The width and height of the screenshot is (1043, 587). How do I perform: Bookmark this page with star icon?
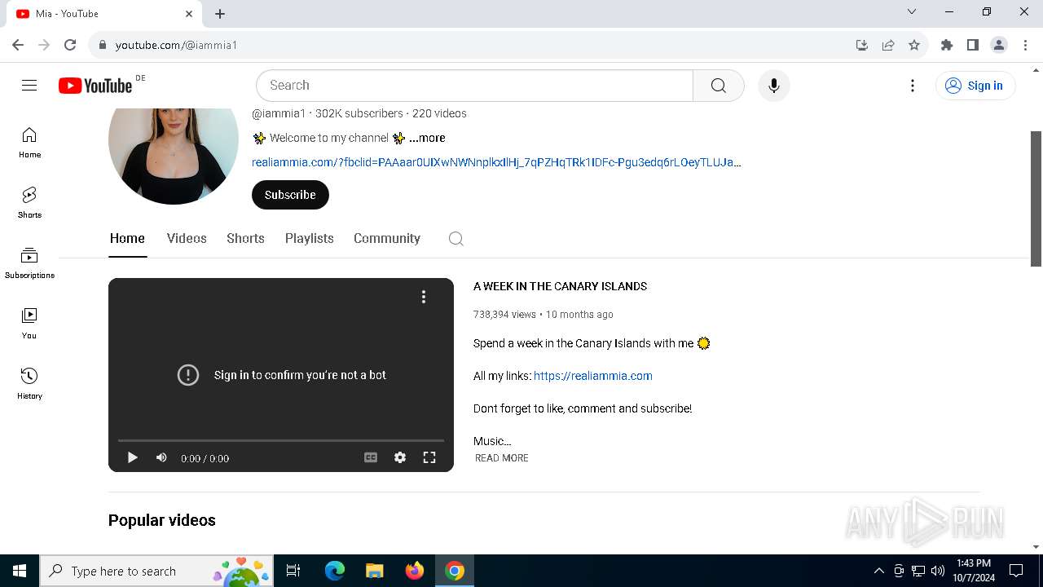[x=914, y=45]
